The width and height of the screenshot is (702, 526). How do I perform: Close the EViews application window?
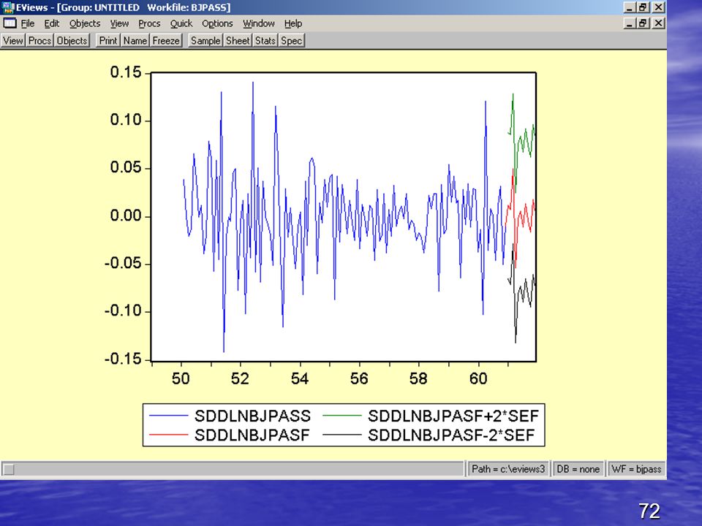pos(659,7)
